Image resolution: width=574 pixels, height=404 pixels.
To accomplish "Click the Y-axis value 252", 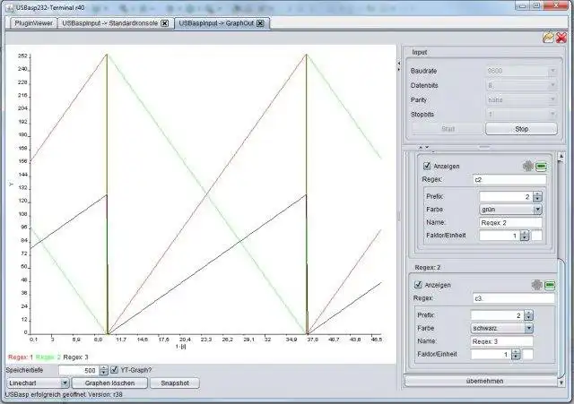I will point(22,56).
